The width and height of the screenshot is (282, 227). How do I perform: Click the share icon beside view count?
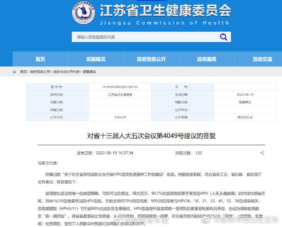pyautogui.click(x=262, y=153)
